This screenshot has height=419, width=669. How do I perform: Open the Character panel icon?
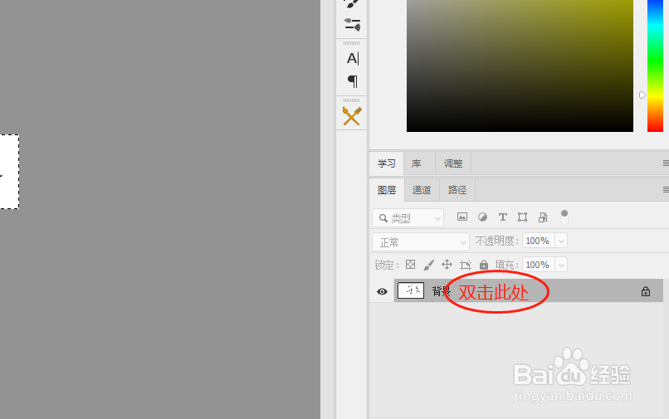[x=353, y=58]
